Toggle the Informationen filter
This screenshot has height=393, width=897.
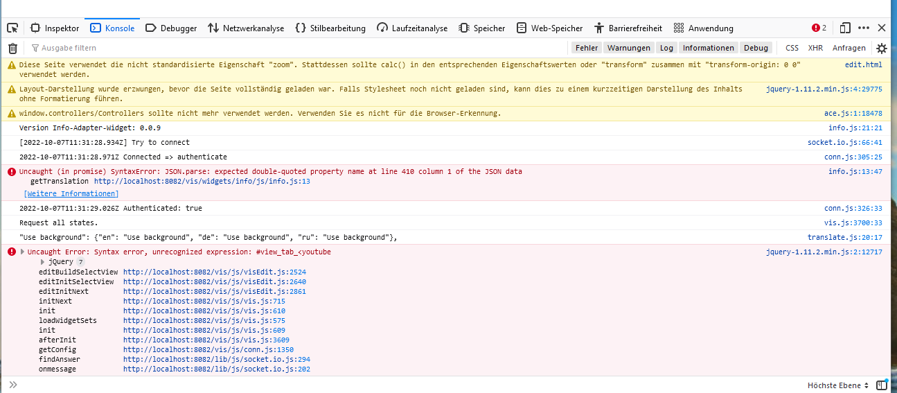pyautogui.click(x=708, y=48)
